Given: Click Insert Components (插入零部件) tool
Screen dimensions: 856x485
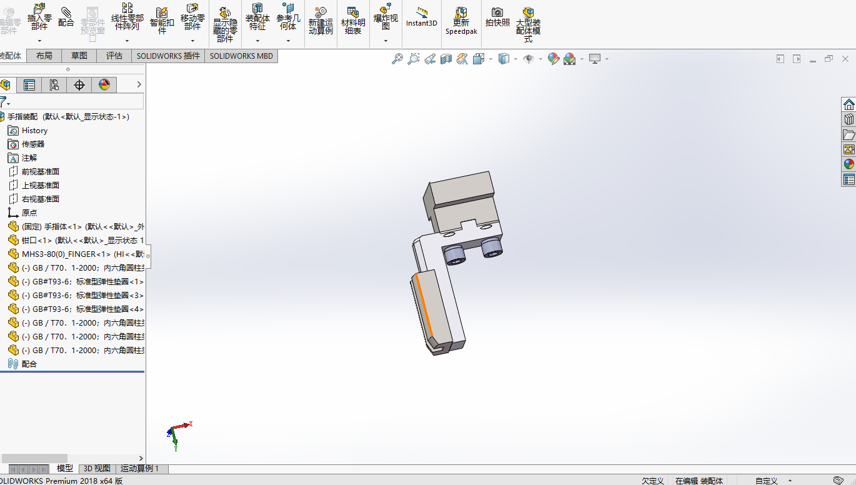Looking at the screenshot, I should pyautogui.click(x=39, y=16).
